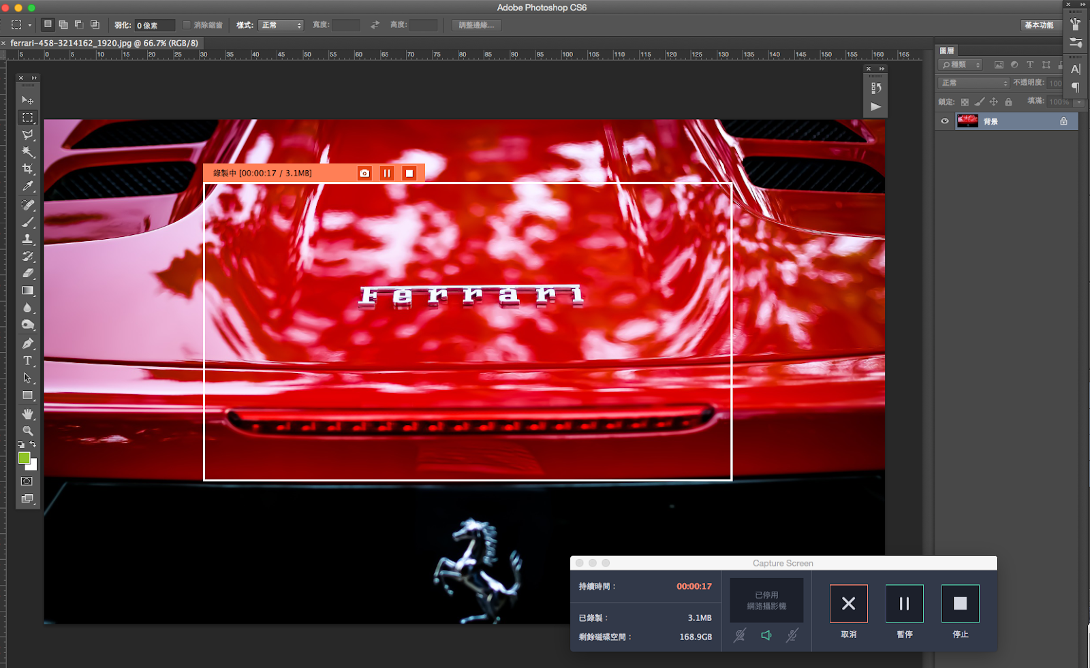Toggle lock position in Layers panel
The image size is (1090, 668).
point(994,102)
